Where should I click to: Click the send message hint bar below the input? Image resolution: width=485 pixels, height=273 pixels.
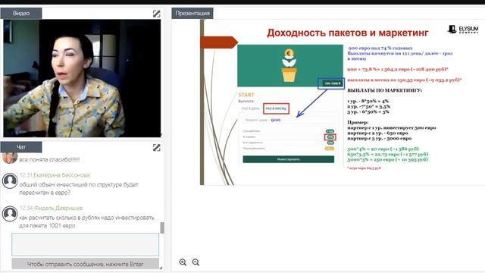[x=86, y=264]
